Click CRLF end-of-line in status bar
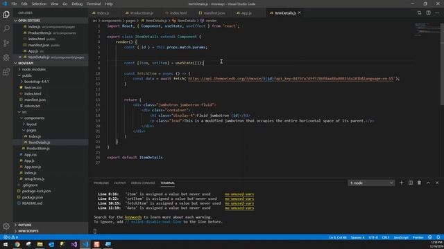444x249 pixels. click(x=386, y=237)
